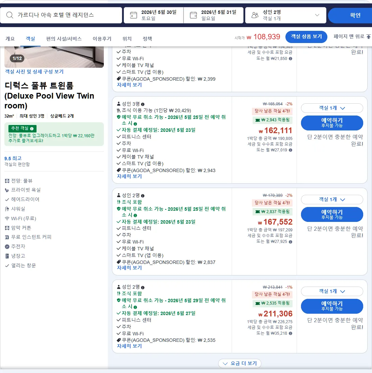
Task: Click the ₩ 2,535 적용됨 coupon badge
Action: pos(272,303)
